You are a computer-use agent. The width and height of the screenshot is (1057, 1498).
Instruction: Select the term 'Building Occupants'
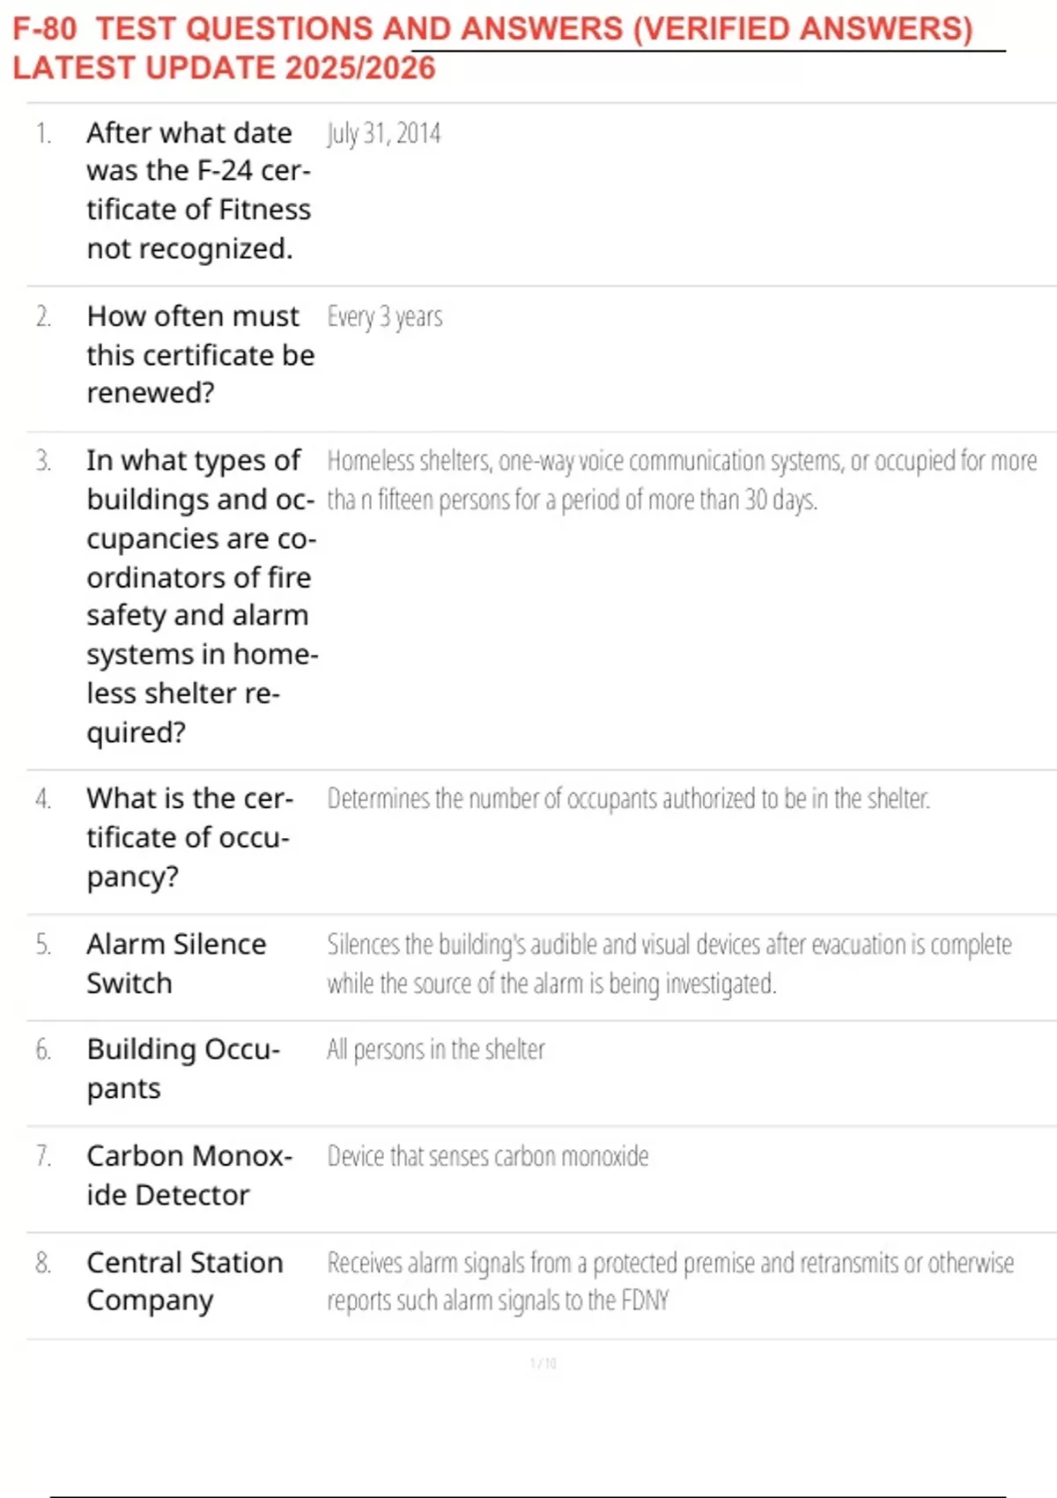click(182, 1068)
